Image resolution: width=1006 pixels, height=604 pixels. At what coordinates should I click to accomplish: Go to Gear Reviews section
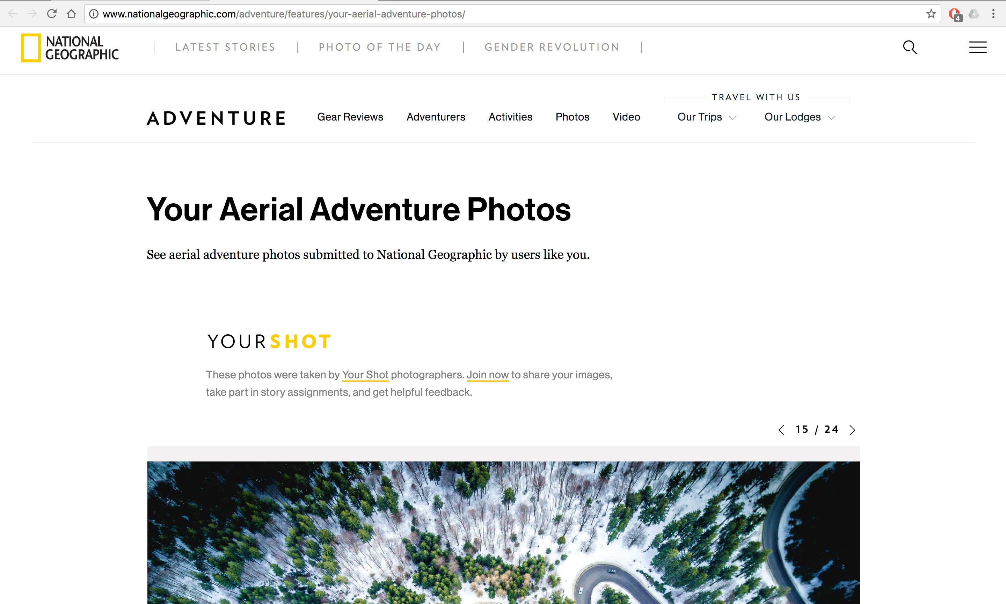point(350,117)
